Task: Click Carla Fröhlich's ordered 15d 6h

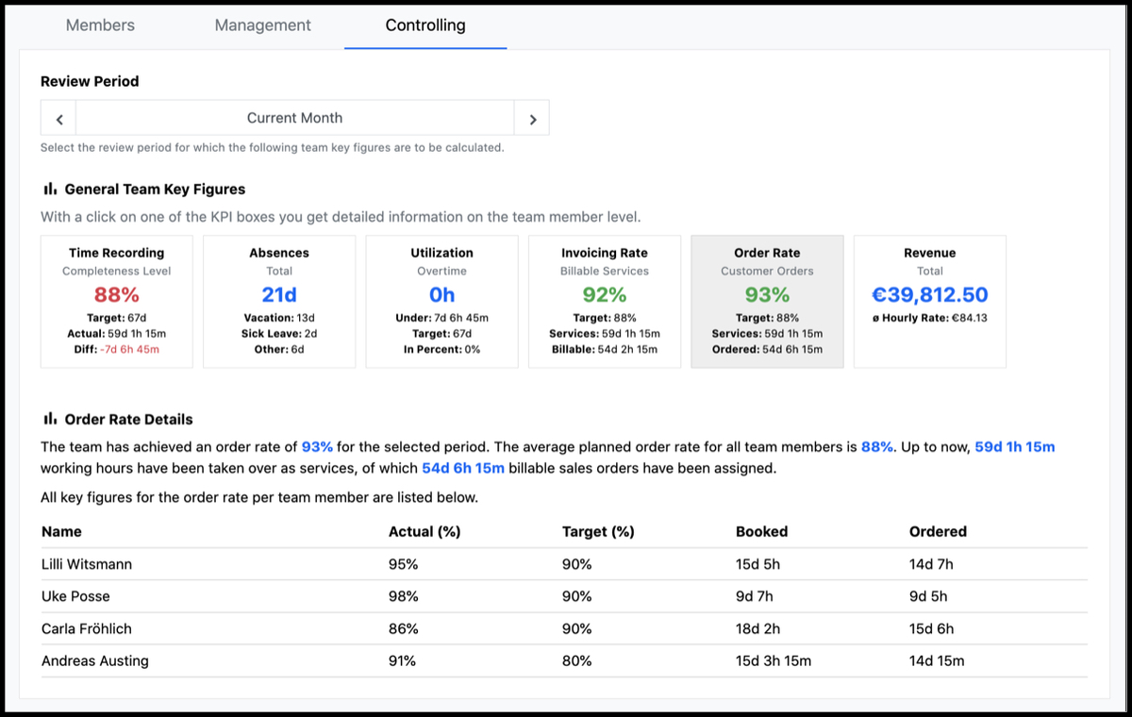Action: tap(932, 628)
